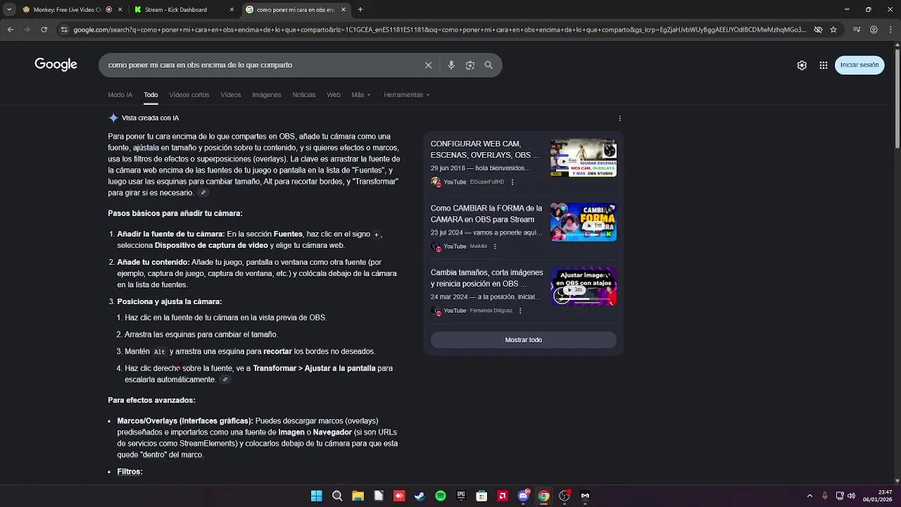Close the 'Stream - Kick Dashboard' tab
This screenshot has height=507, width=901.
pos(232,10)
